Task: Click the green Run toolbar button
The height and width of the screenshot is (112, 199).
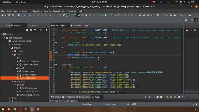Action: (x=106, y=15)
